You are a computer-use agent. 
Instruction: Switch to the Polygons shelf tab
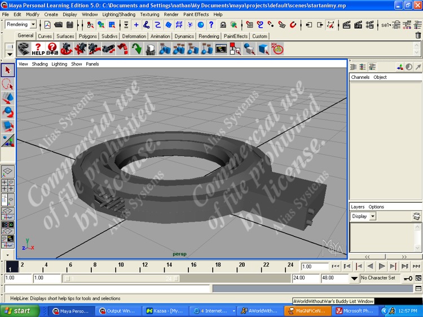87,36
